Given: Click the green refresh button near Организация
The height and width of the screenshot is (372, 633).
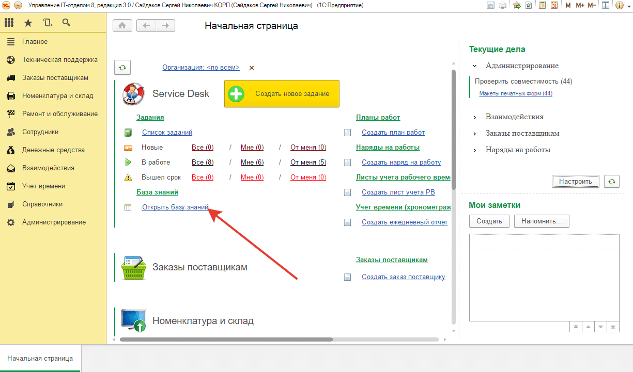Looking at the screenshot, I should tap(122, 67).
